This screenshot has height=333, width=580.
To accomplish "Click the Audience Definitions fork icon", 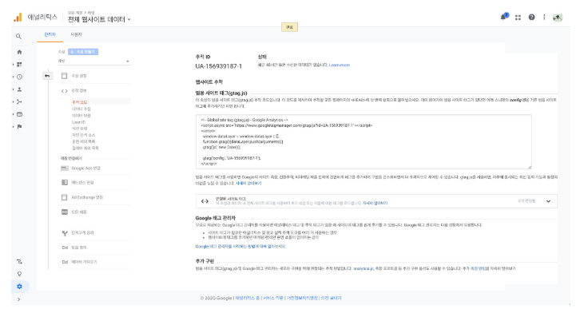I will click(x=65, y=233).
